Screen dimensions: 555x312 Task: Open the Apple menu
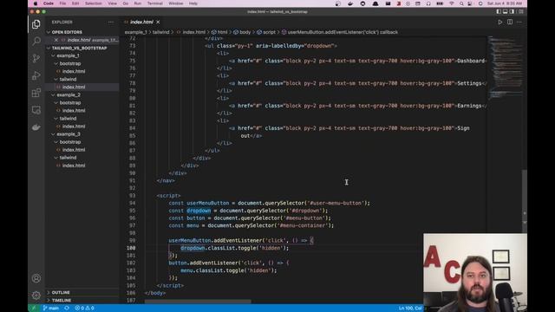coord(36,3)
